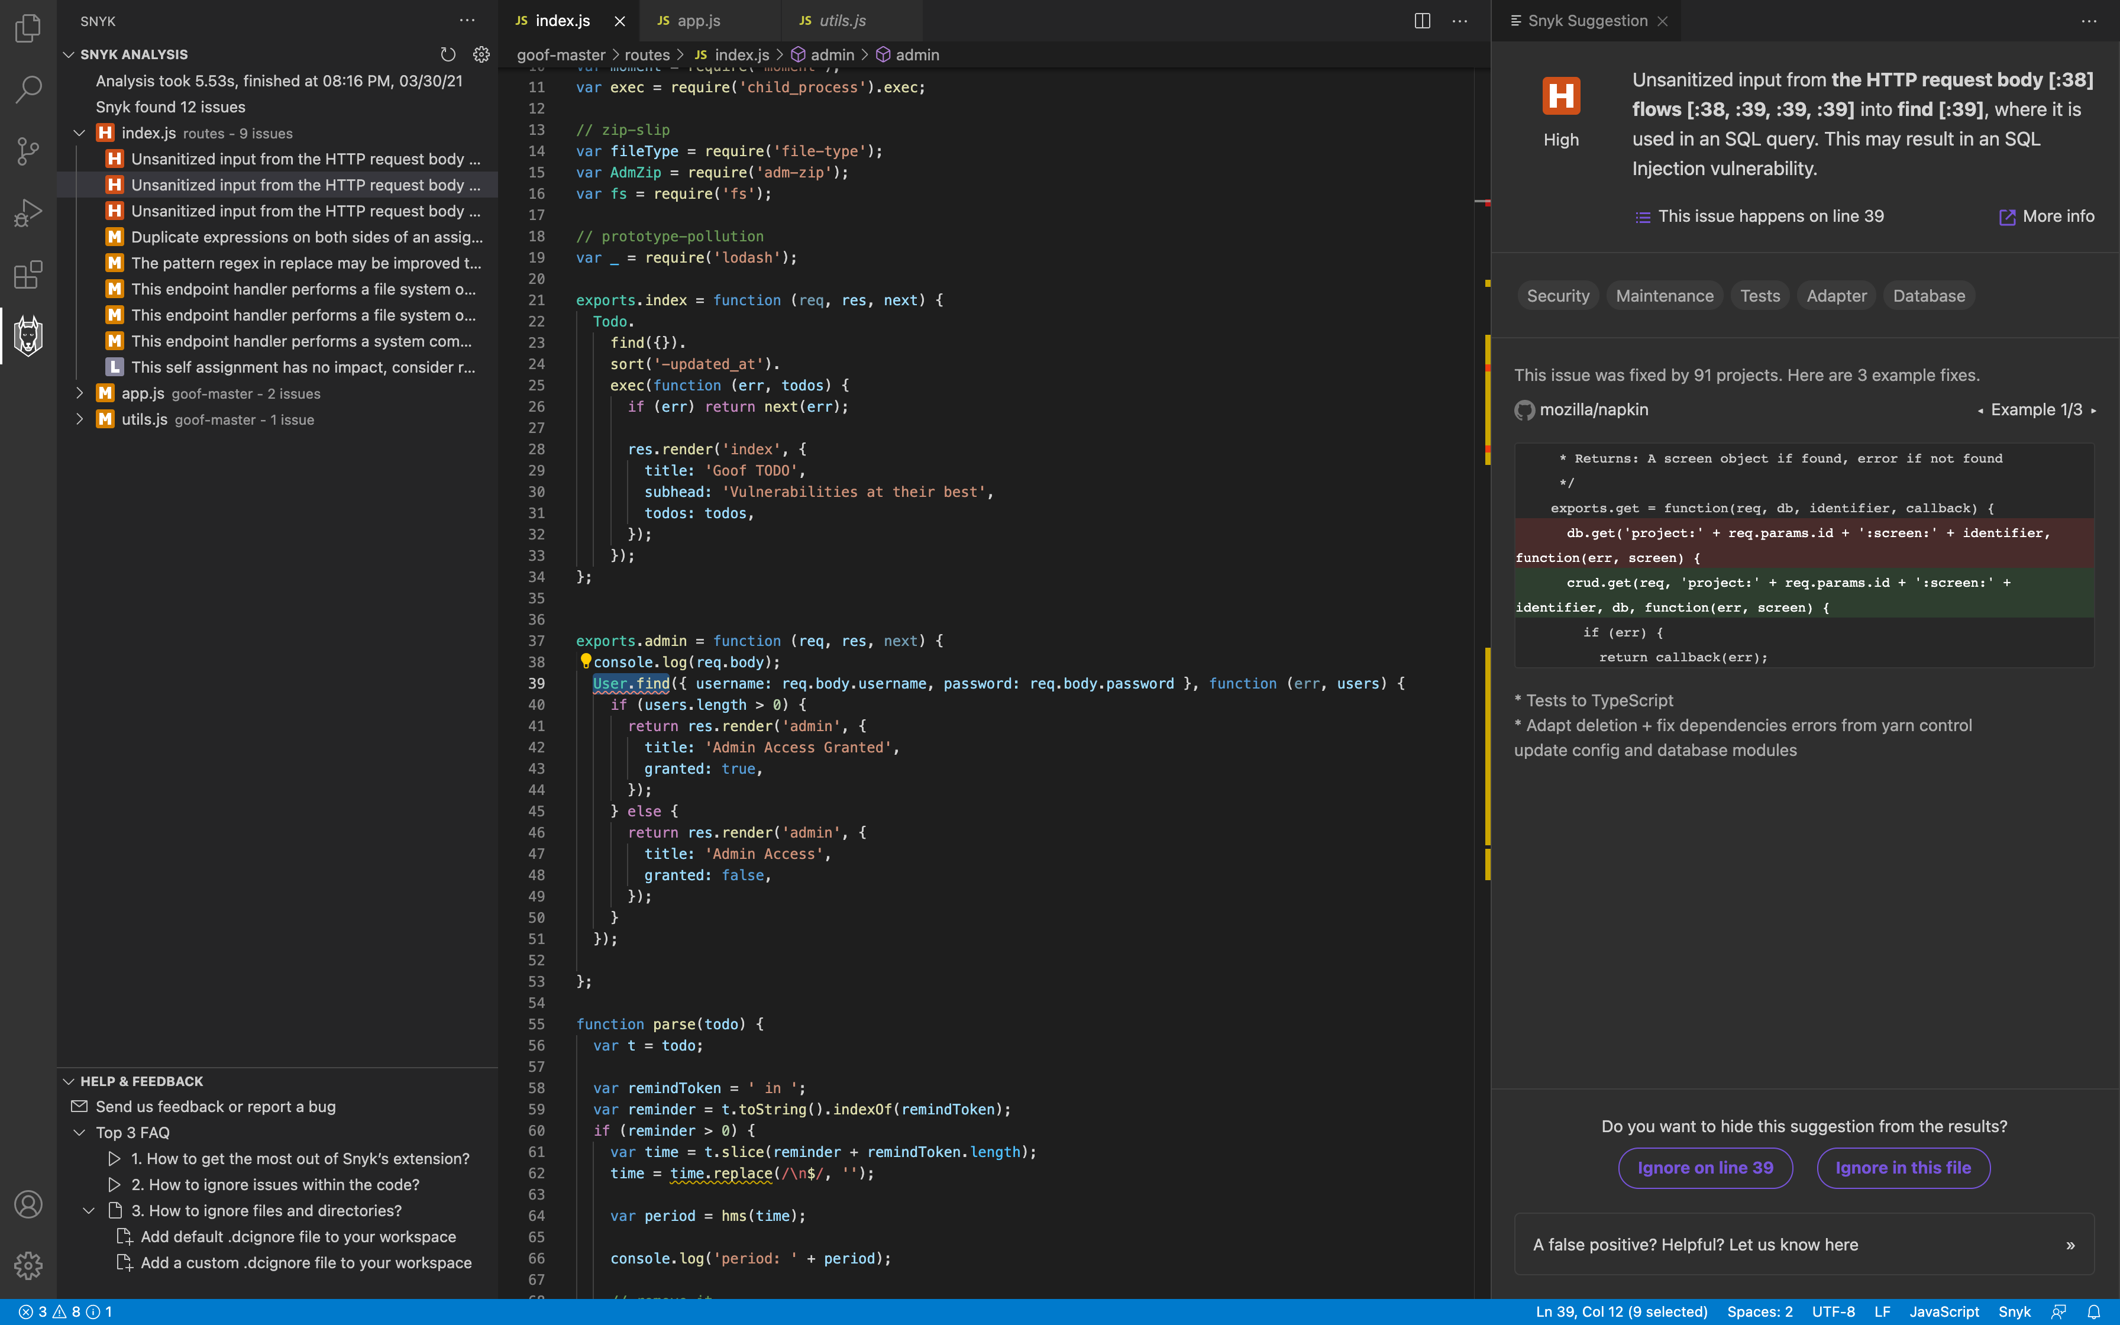Select the Maintenance tab in Snyk panel
The image size is (2120, 1325).
click(1663, 295)
